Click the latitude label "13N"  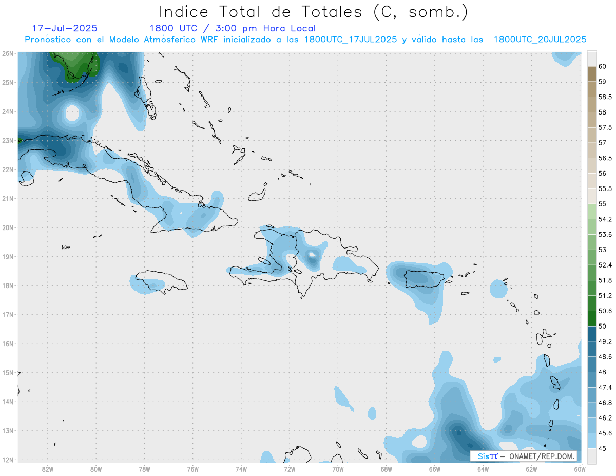click(x=7, y=431)
